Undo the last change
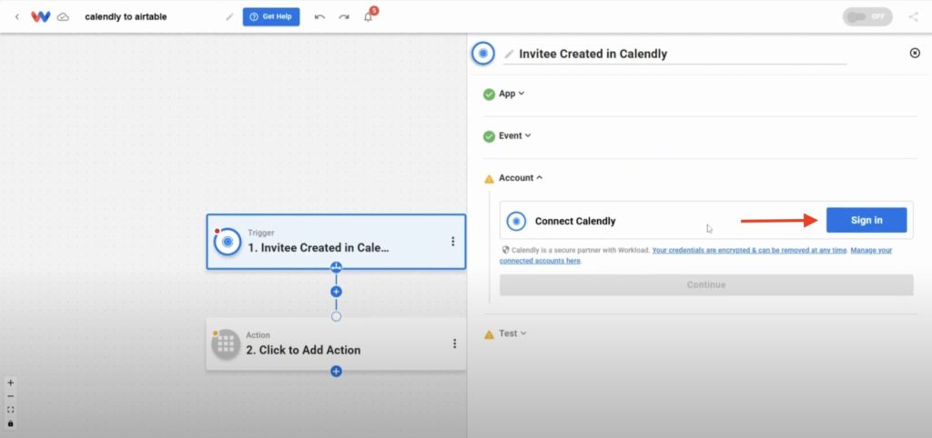Screen dimensions: 932x438 [319, 16]
